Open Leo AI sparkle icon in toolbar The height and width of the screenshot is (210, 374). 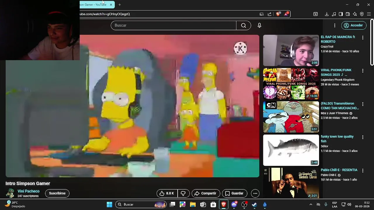[355, 14]
